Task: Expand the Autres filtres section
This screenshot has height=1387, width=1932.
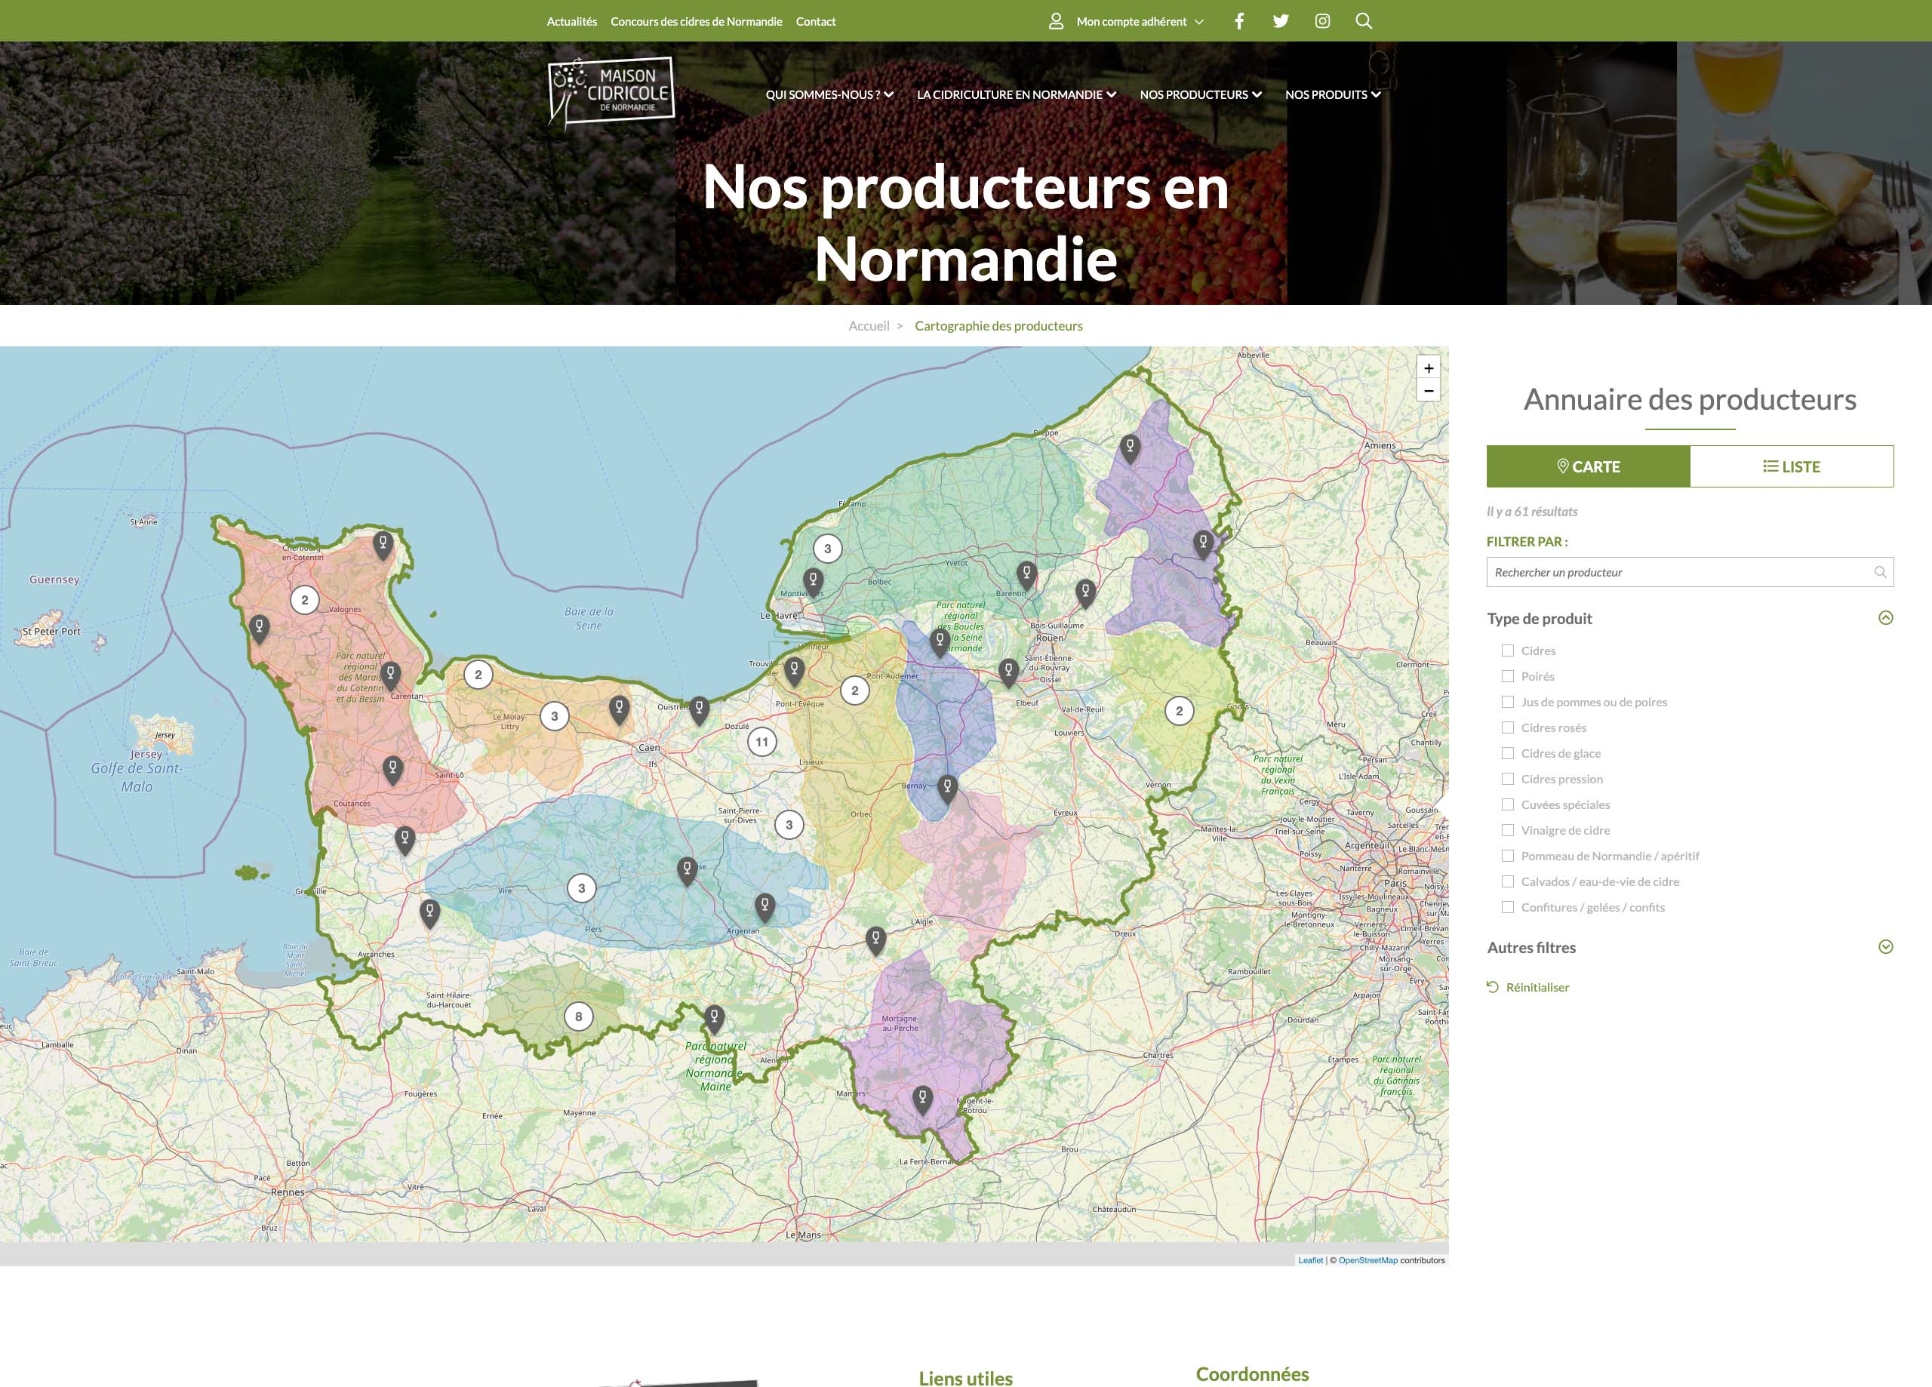Action: point(1885,947)
